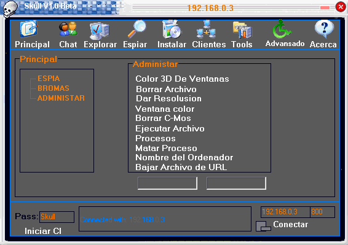Select the Explorar computer icon
Viewport: 348px width, 245px height.
(x=100, y=31)
